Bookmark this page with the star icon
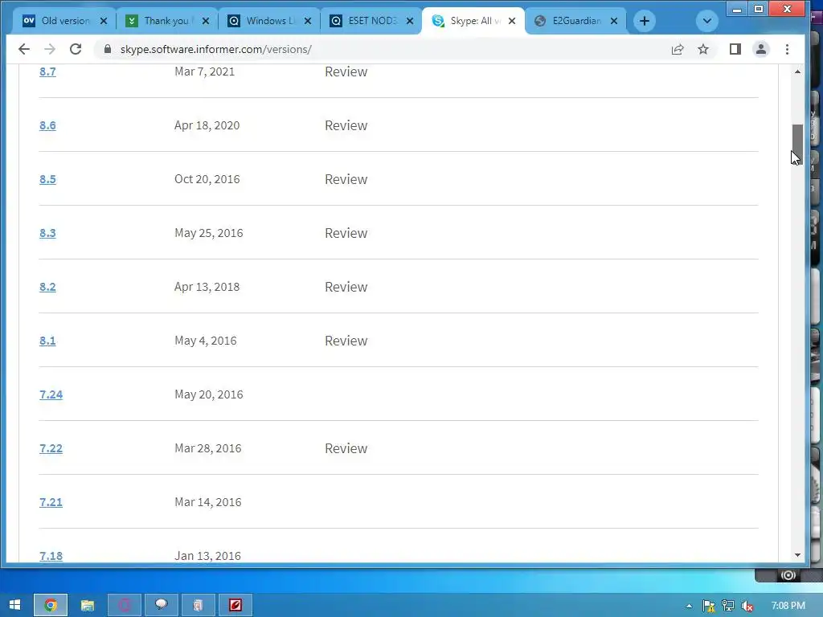 click(703, 49)
